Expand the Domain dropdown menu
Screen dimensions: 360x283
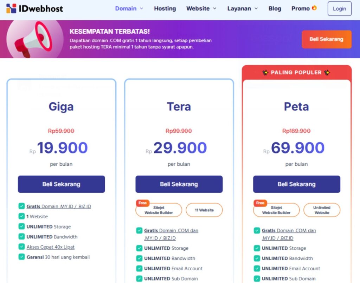click(127, 8)
